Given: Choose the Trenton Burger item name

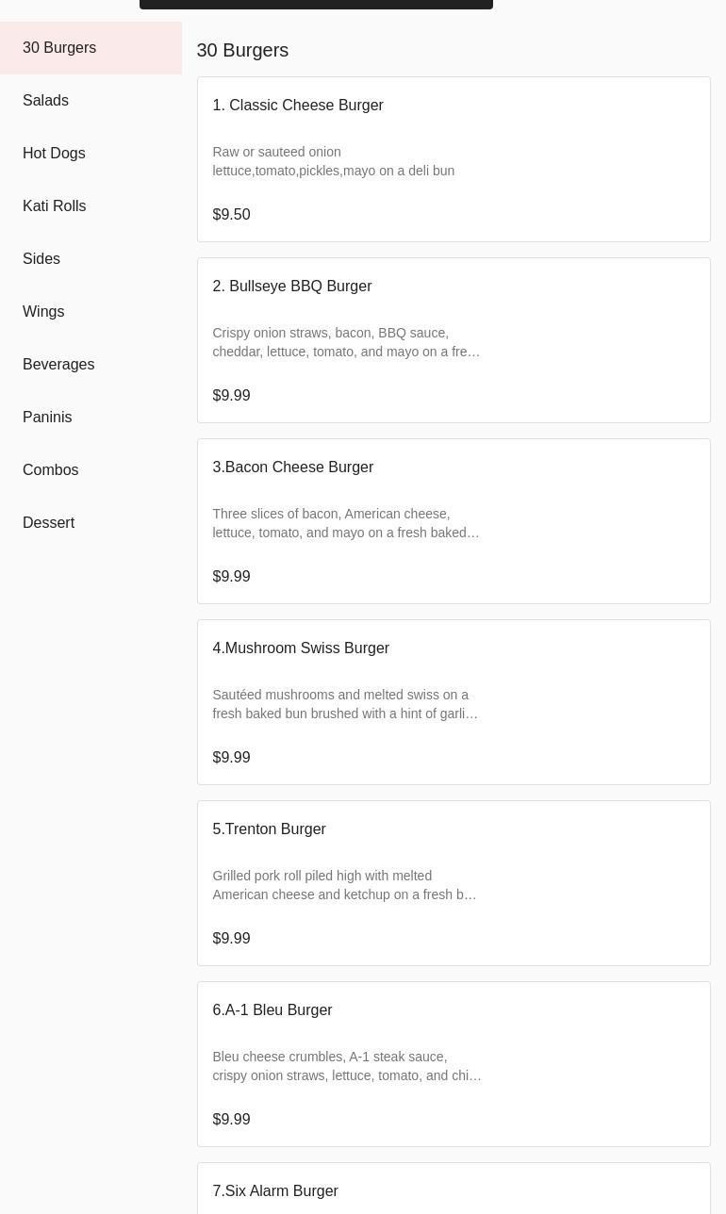Looking at the screenshot, I should pyautogui.click(x=270, y=829).
